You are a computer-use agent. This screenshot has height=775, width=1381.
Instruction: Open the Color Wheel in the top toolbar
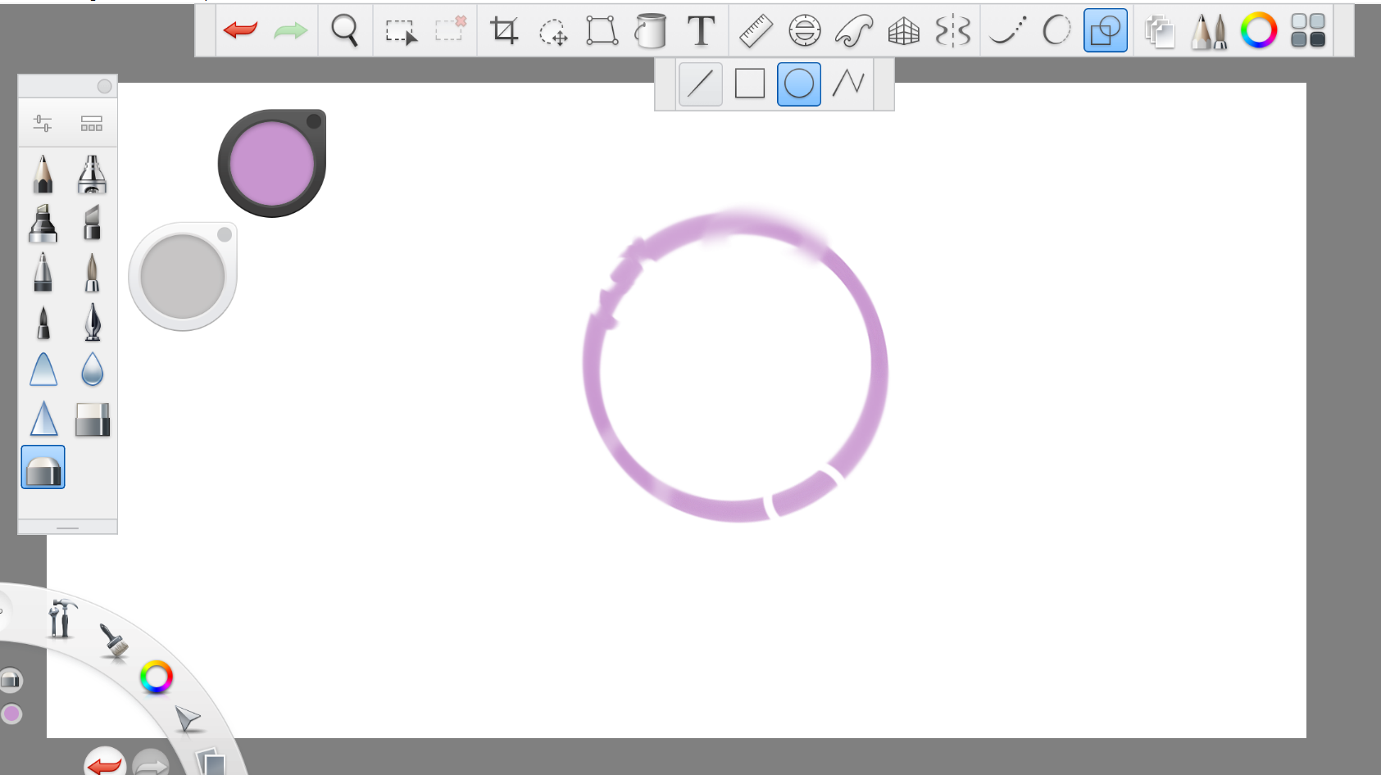[x=1259, y=30]
